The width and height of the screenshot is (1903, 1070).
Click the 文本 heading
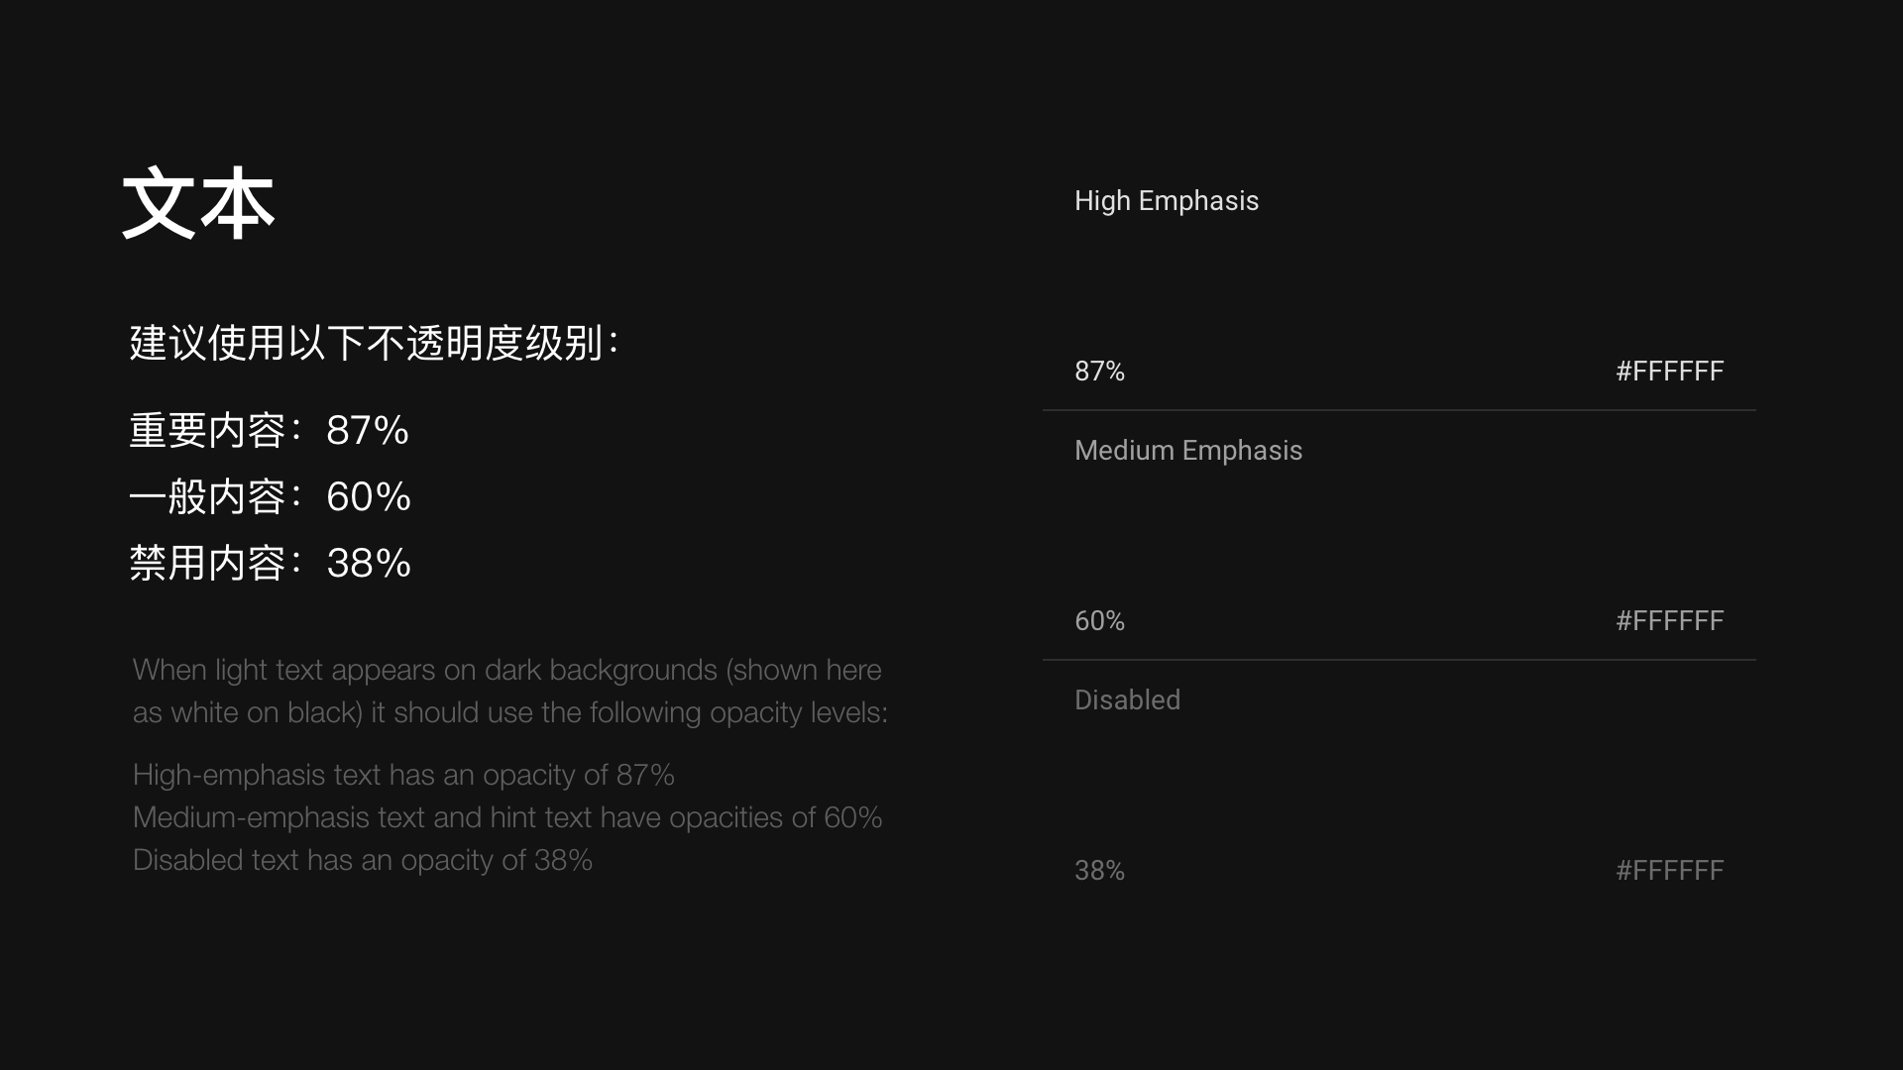tap(198, 204)
